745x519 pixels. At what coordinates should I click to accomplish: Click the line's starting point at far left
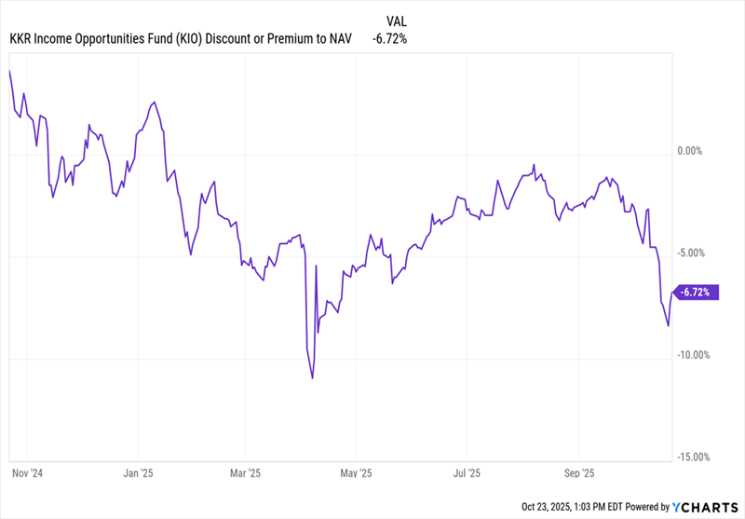[9, 71]
